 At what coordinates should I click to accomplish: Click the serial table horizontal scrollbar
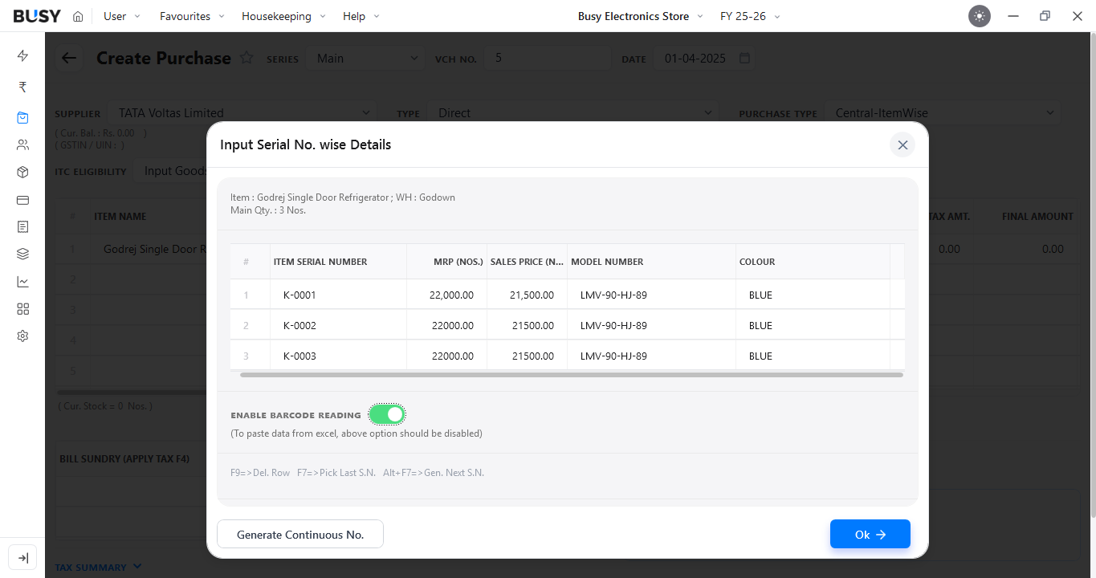click(x=572, y=375)
